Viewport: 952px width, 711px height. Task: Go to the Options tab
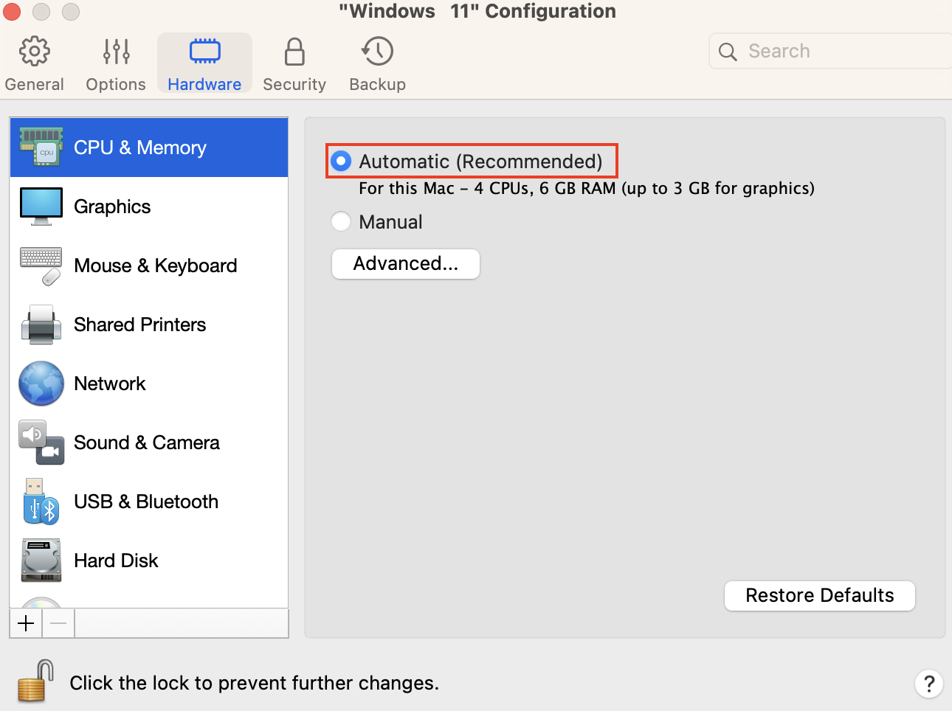[x=115, y=63]
